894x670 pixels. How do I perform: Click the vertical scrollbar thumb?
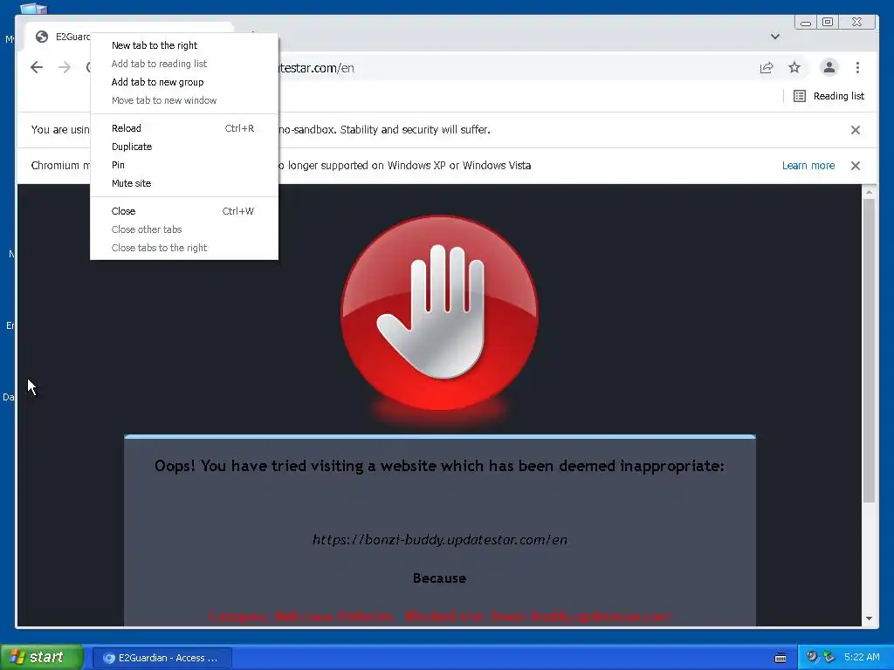(869, 351)
